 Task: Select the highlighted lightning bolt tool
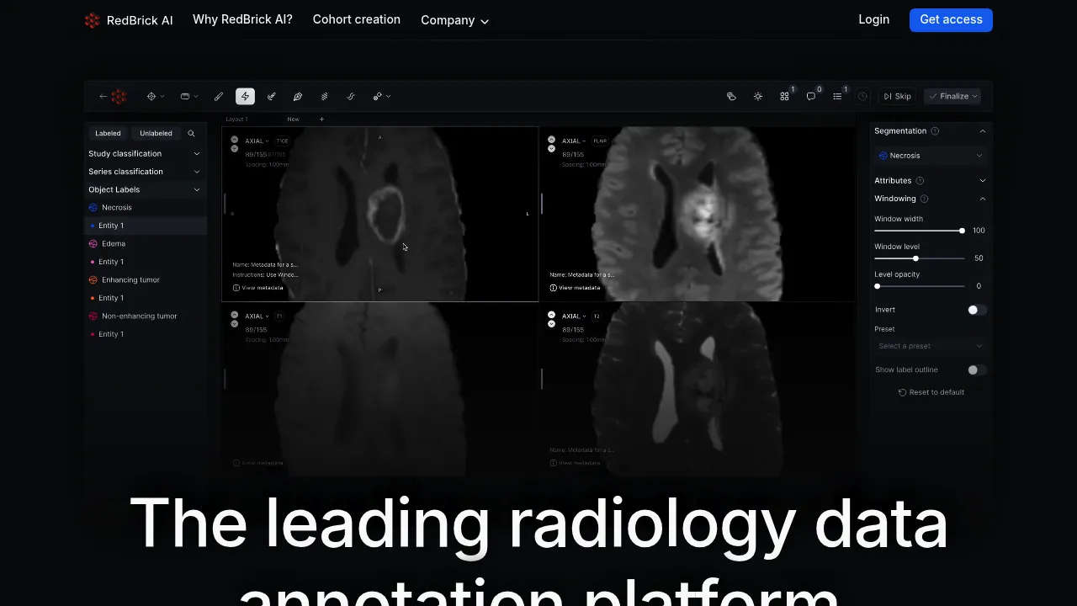[x=245, y=97]
